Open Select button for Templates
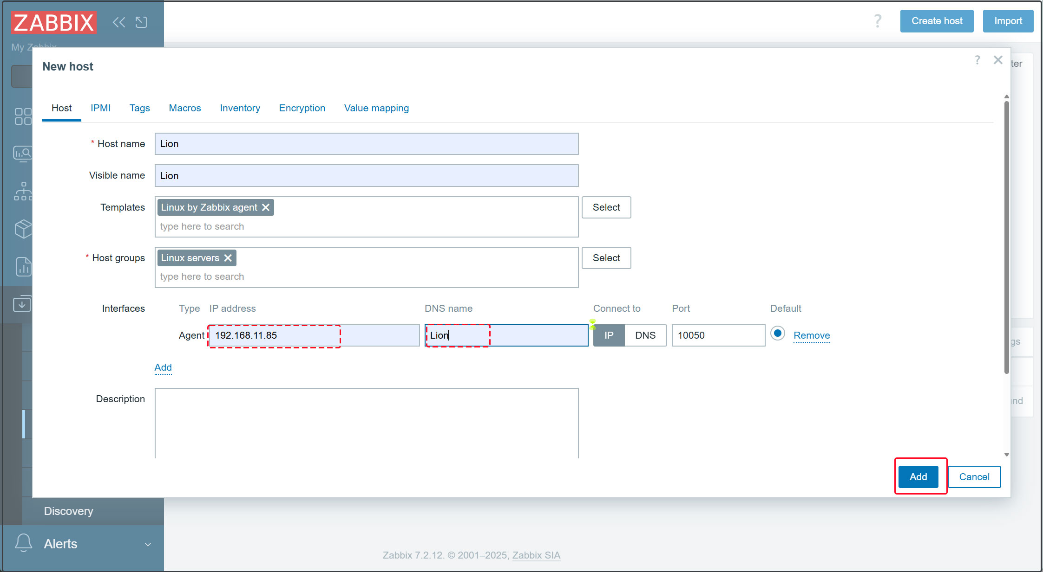Screen dimensions: 1043x572 pos(606,207)
